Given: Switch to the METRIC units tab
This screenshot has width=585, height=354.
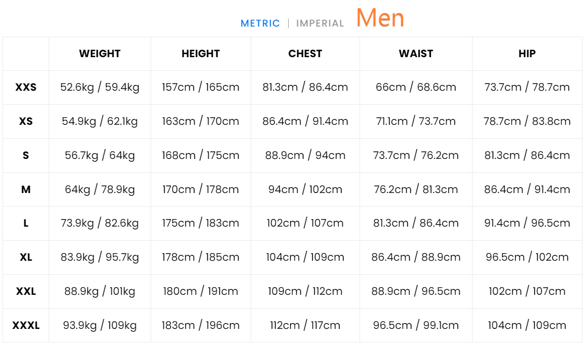Looking at the screenshot, I should tap(260, 24).
